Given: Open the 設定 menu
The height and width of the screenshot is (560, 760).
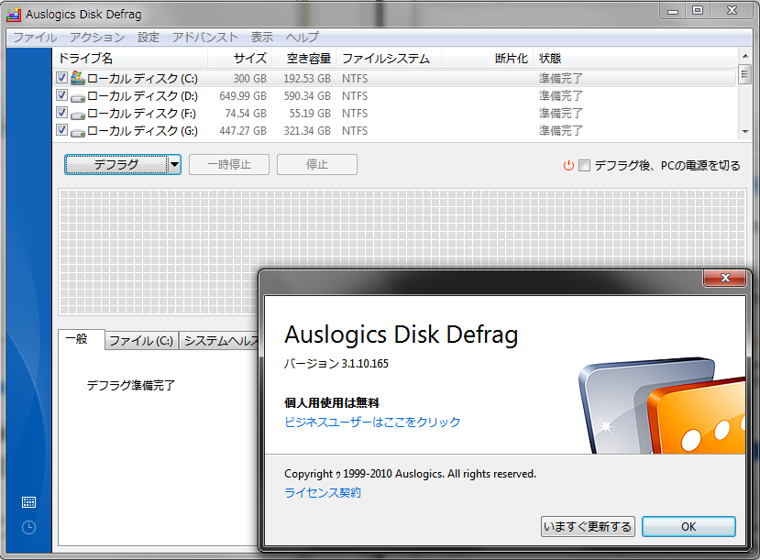Looking at the screenshot, I should click(149, 38).
